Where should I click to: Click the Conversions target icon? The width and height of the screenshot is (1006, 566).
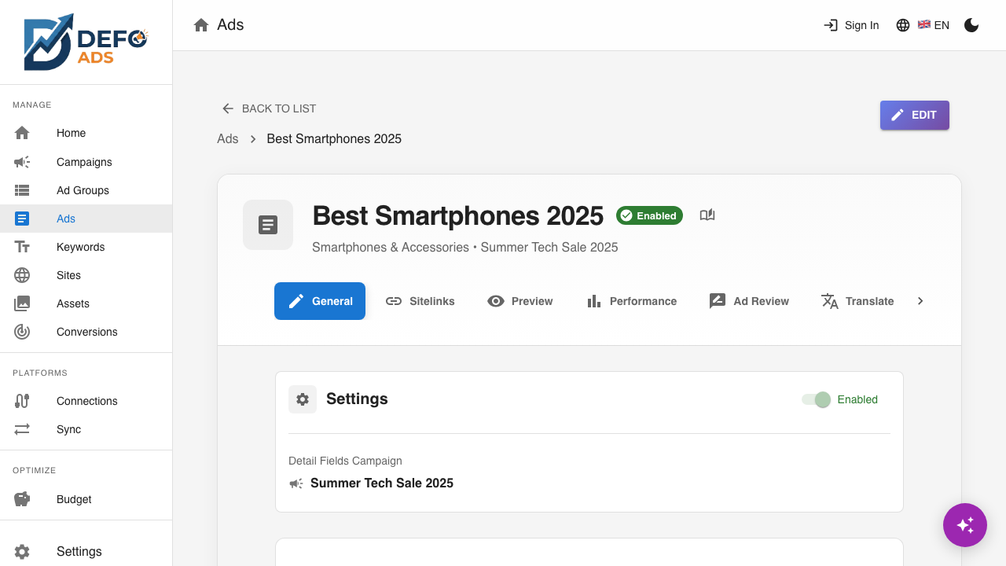22,332
